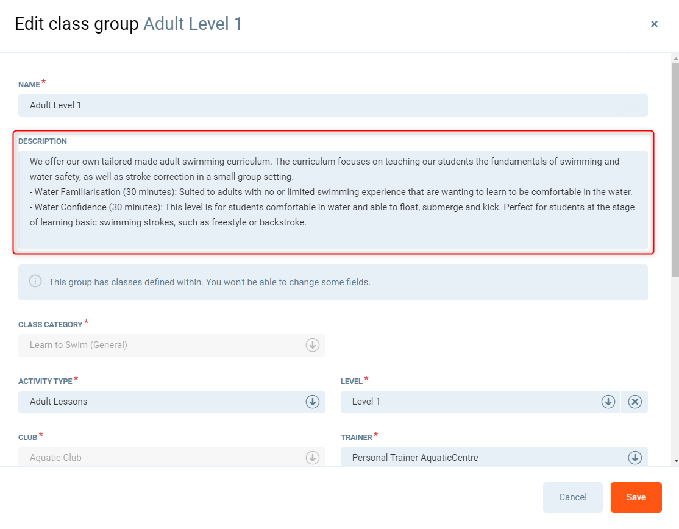
Task: Click the Trainer dropdown arrow icon
Action: point(634,458)
